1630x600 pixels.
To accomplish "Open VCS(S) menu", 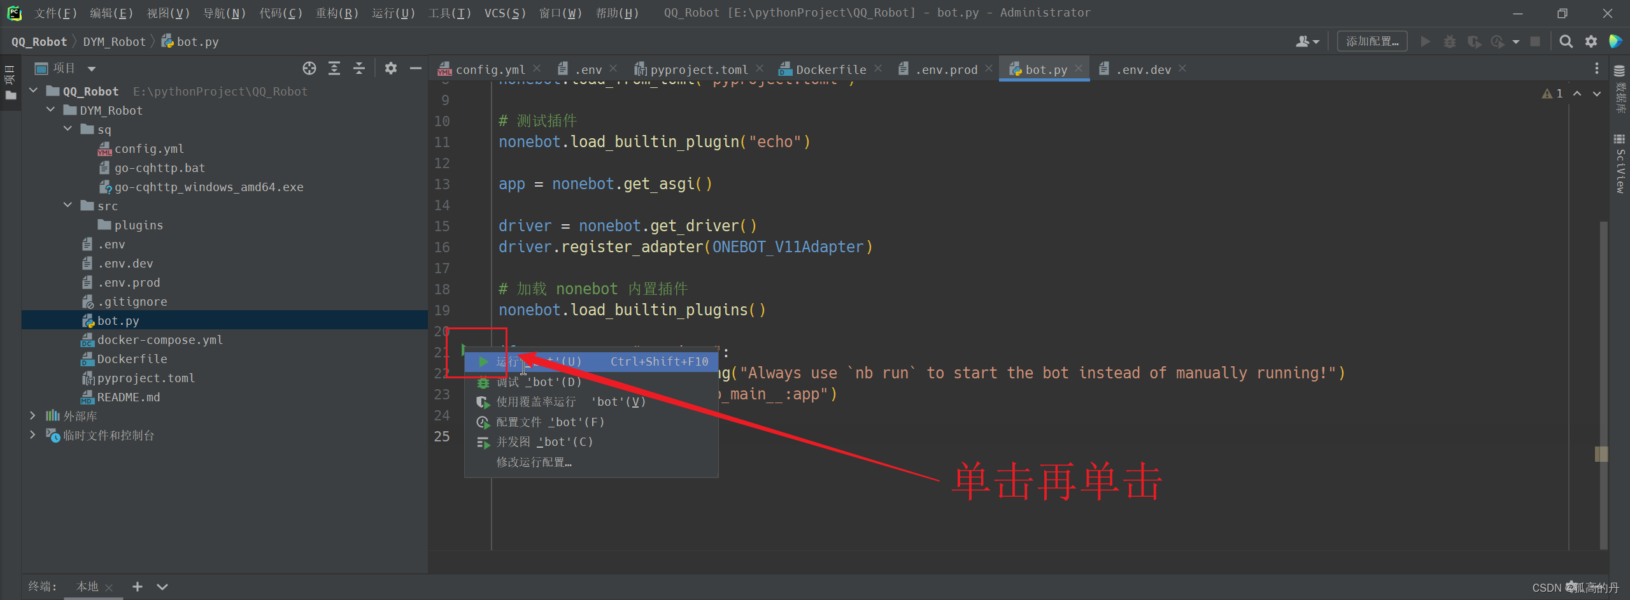I will pyautogui.click(x=505, y=13).
